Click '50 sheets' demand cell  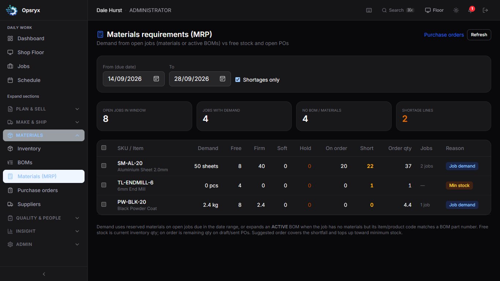click(206, 166)
